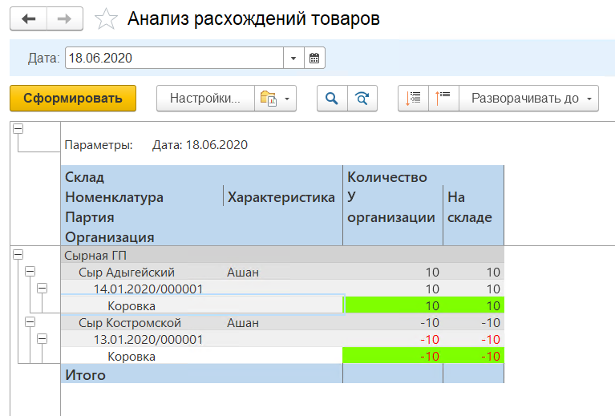Click the back navigation arrow
The height and width of the screenshot is (416, 615).
point(28,19)
